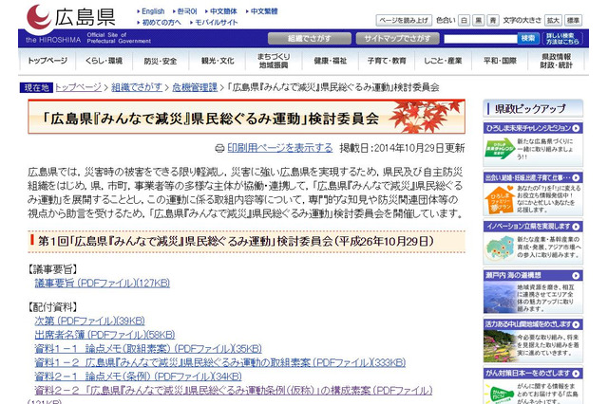Open the 防災・安全 navigation tab
608x404 pixels.
click(161, 61)
